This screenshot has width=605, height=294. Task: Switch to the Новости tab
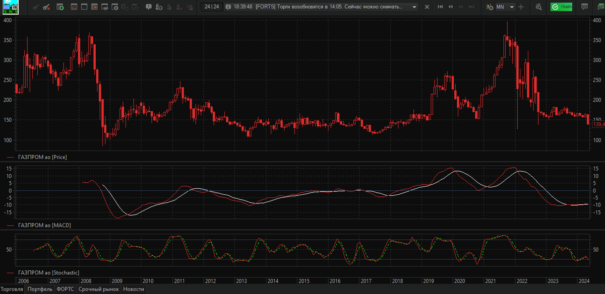[x=134, y=289]
